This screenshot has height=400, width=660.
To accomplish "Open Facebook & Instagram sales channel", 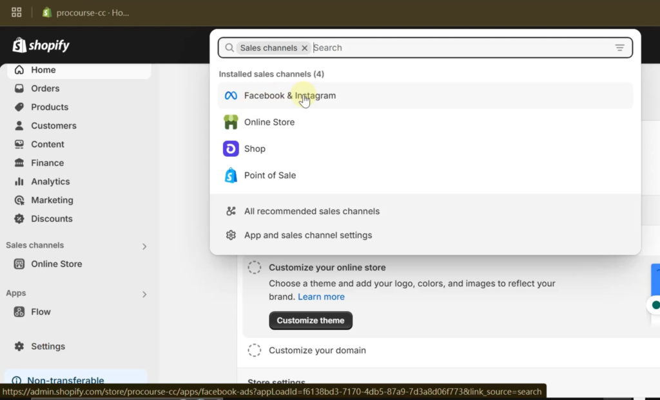I will 289,96.
